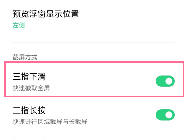The width and height of the screenshot is (187, 140).
Task: Click the white knob of the 三指下滑 toggle
Action: pyautogui.click(x=169, y=82)
